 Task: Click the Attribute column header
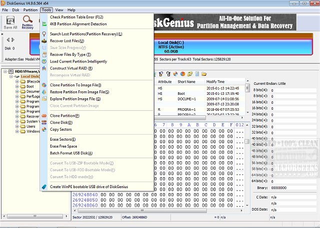[164, 82]
